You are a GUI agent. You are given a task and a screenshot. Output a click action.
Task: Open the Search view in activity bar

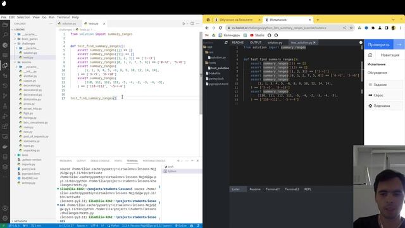(5, 35)
